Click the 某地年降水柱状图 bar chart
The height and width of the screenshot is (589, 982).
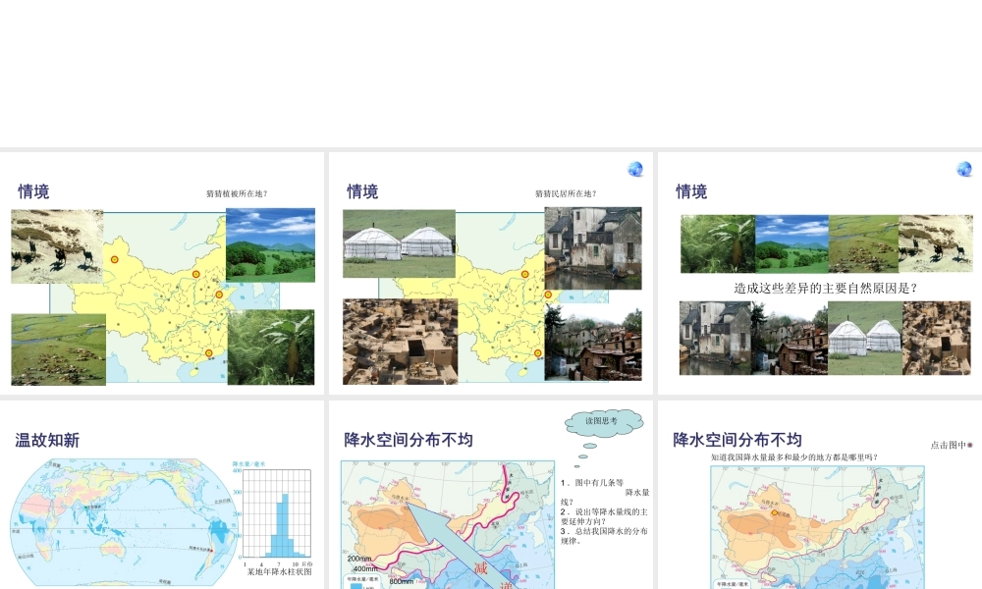click(278, 517)
